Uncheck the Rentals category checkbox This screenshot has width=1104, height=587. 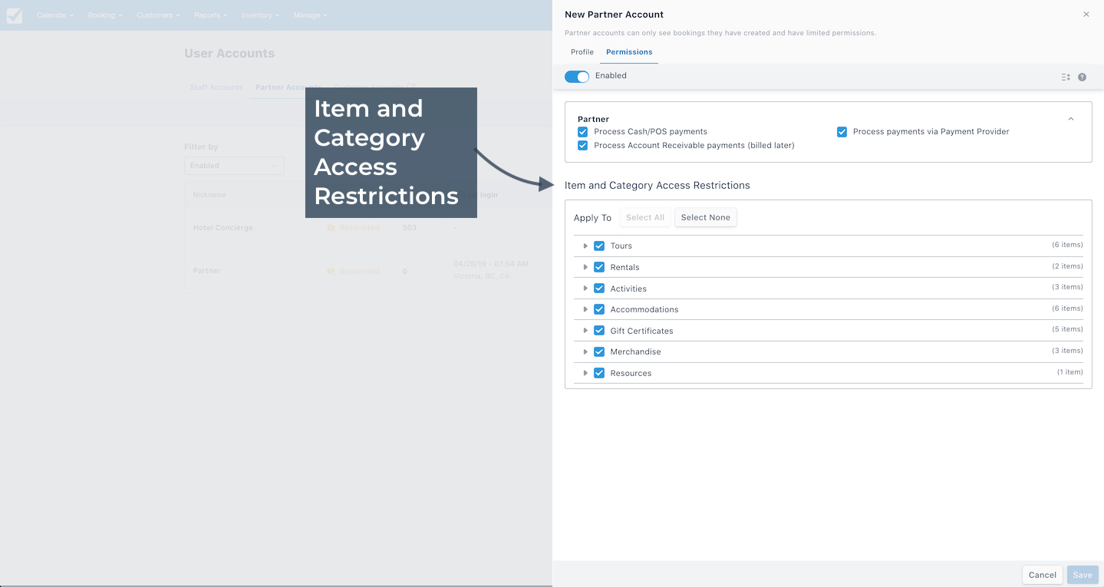pos(599,267)
